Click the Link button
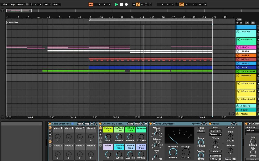This screenshot has width=259, height=161. coord(5,4)
